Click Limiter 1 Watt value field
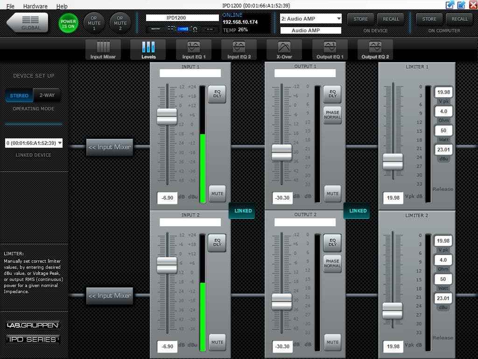The width and height of the screenshot is (478, 359). pyautogui.click(x=443, y=131)
